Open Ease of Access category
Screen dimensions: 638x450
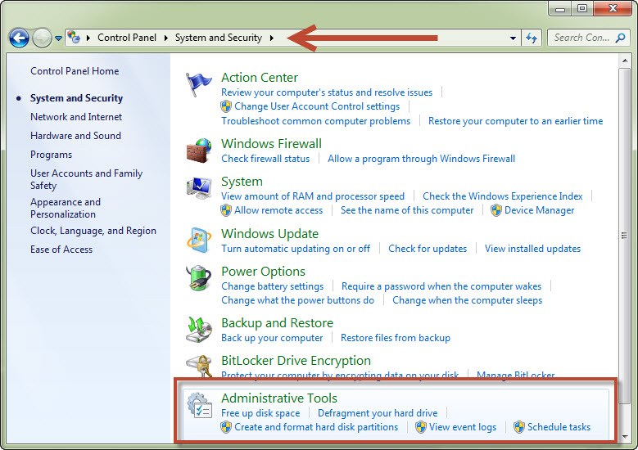(61, 250)
